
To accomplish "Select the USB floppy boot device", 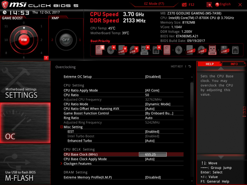I will click(224, 50).
